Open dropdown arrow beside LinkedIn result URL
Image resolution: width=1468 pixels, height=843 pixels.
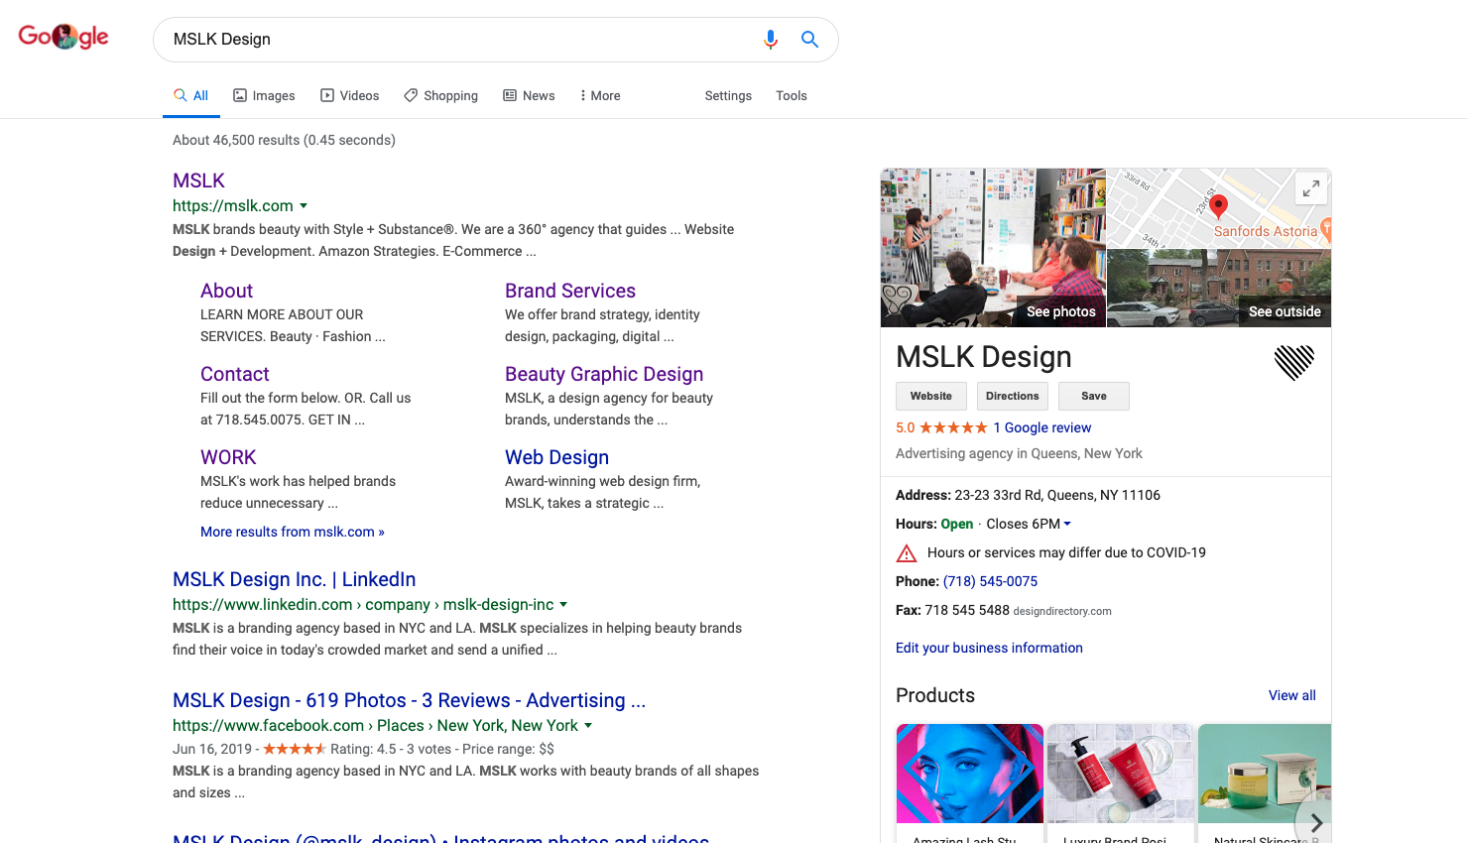click(563, 604)
